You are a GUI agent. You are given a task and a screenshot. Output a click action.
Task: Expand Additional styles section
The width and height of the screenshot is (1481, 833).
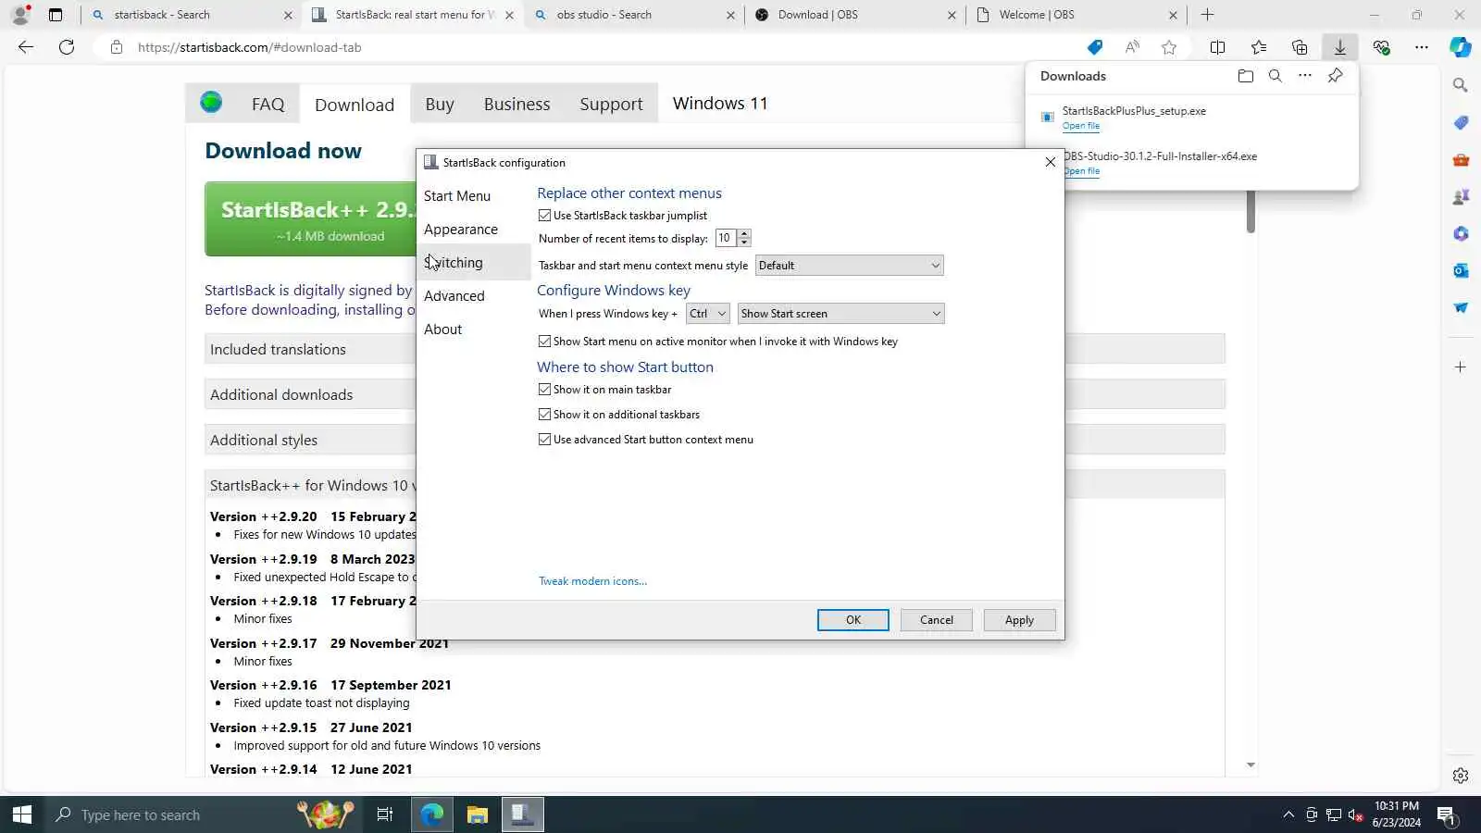click(715, 440)
